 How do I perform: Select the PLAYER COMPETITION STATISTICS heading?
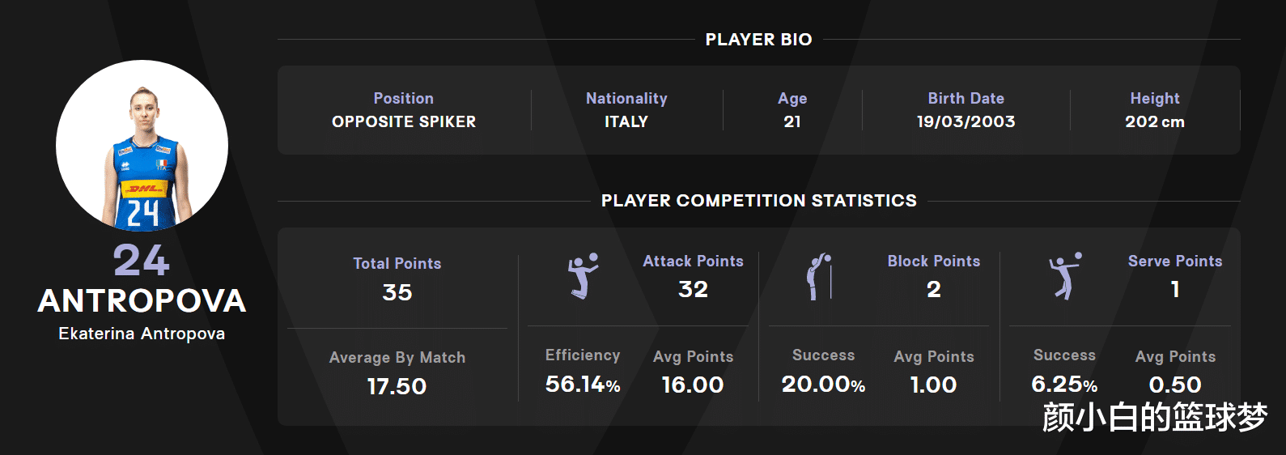758,201
